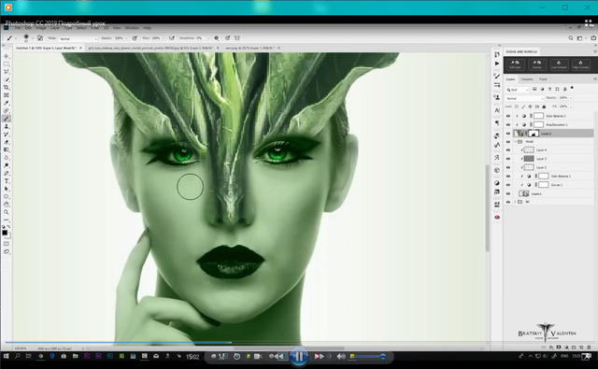The image size is (598, 369).
Task: Click the lock all layer icon
Action: (x=544, y=106)
